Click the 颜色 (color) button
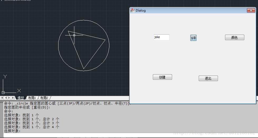258x138 pixels. click(235, 37)
